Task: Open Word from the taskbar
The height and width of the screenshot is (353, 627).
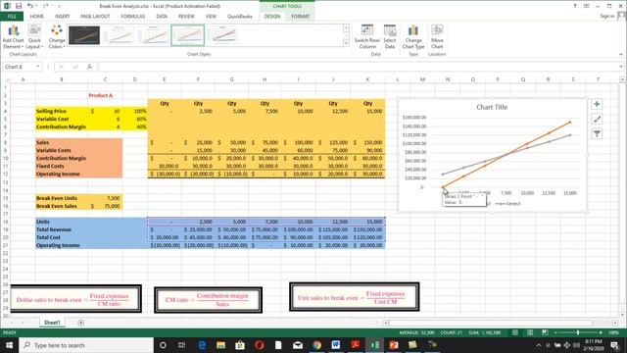Action: (335, 345)
